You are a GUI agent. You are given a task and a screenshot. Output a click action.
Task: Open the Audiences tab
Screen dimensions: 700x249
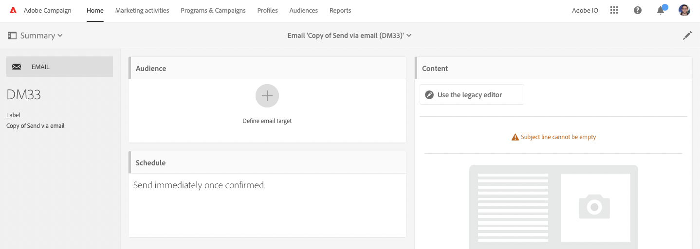point(304,10)
